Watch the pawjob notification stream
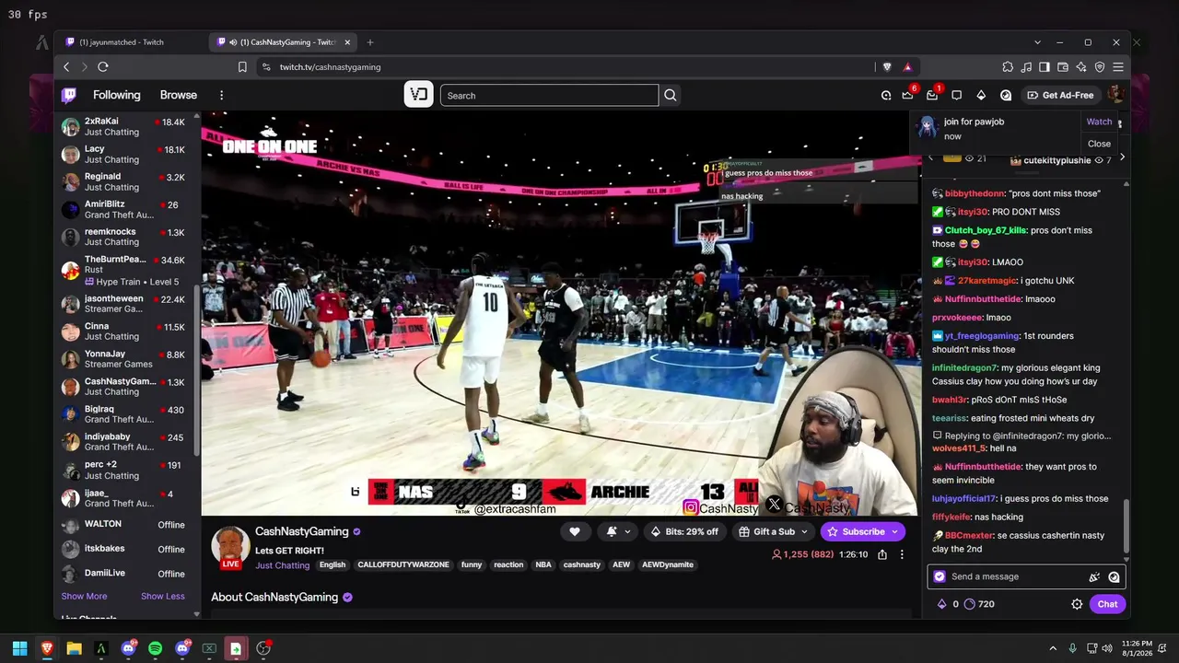1179x663 pixels. (1099, 122)
